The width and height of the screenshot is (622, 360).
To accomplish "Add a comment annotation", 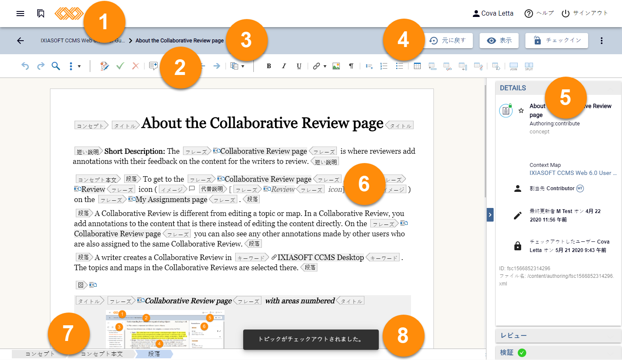I will (x=153, y=66).
